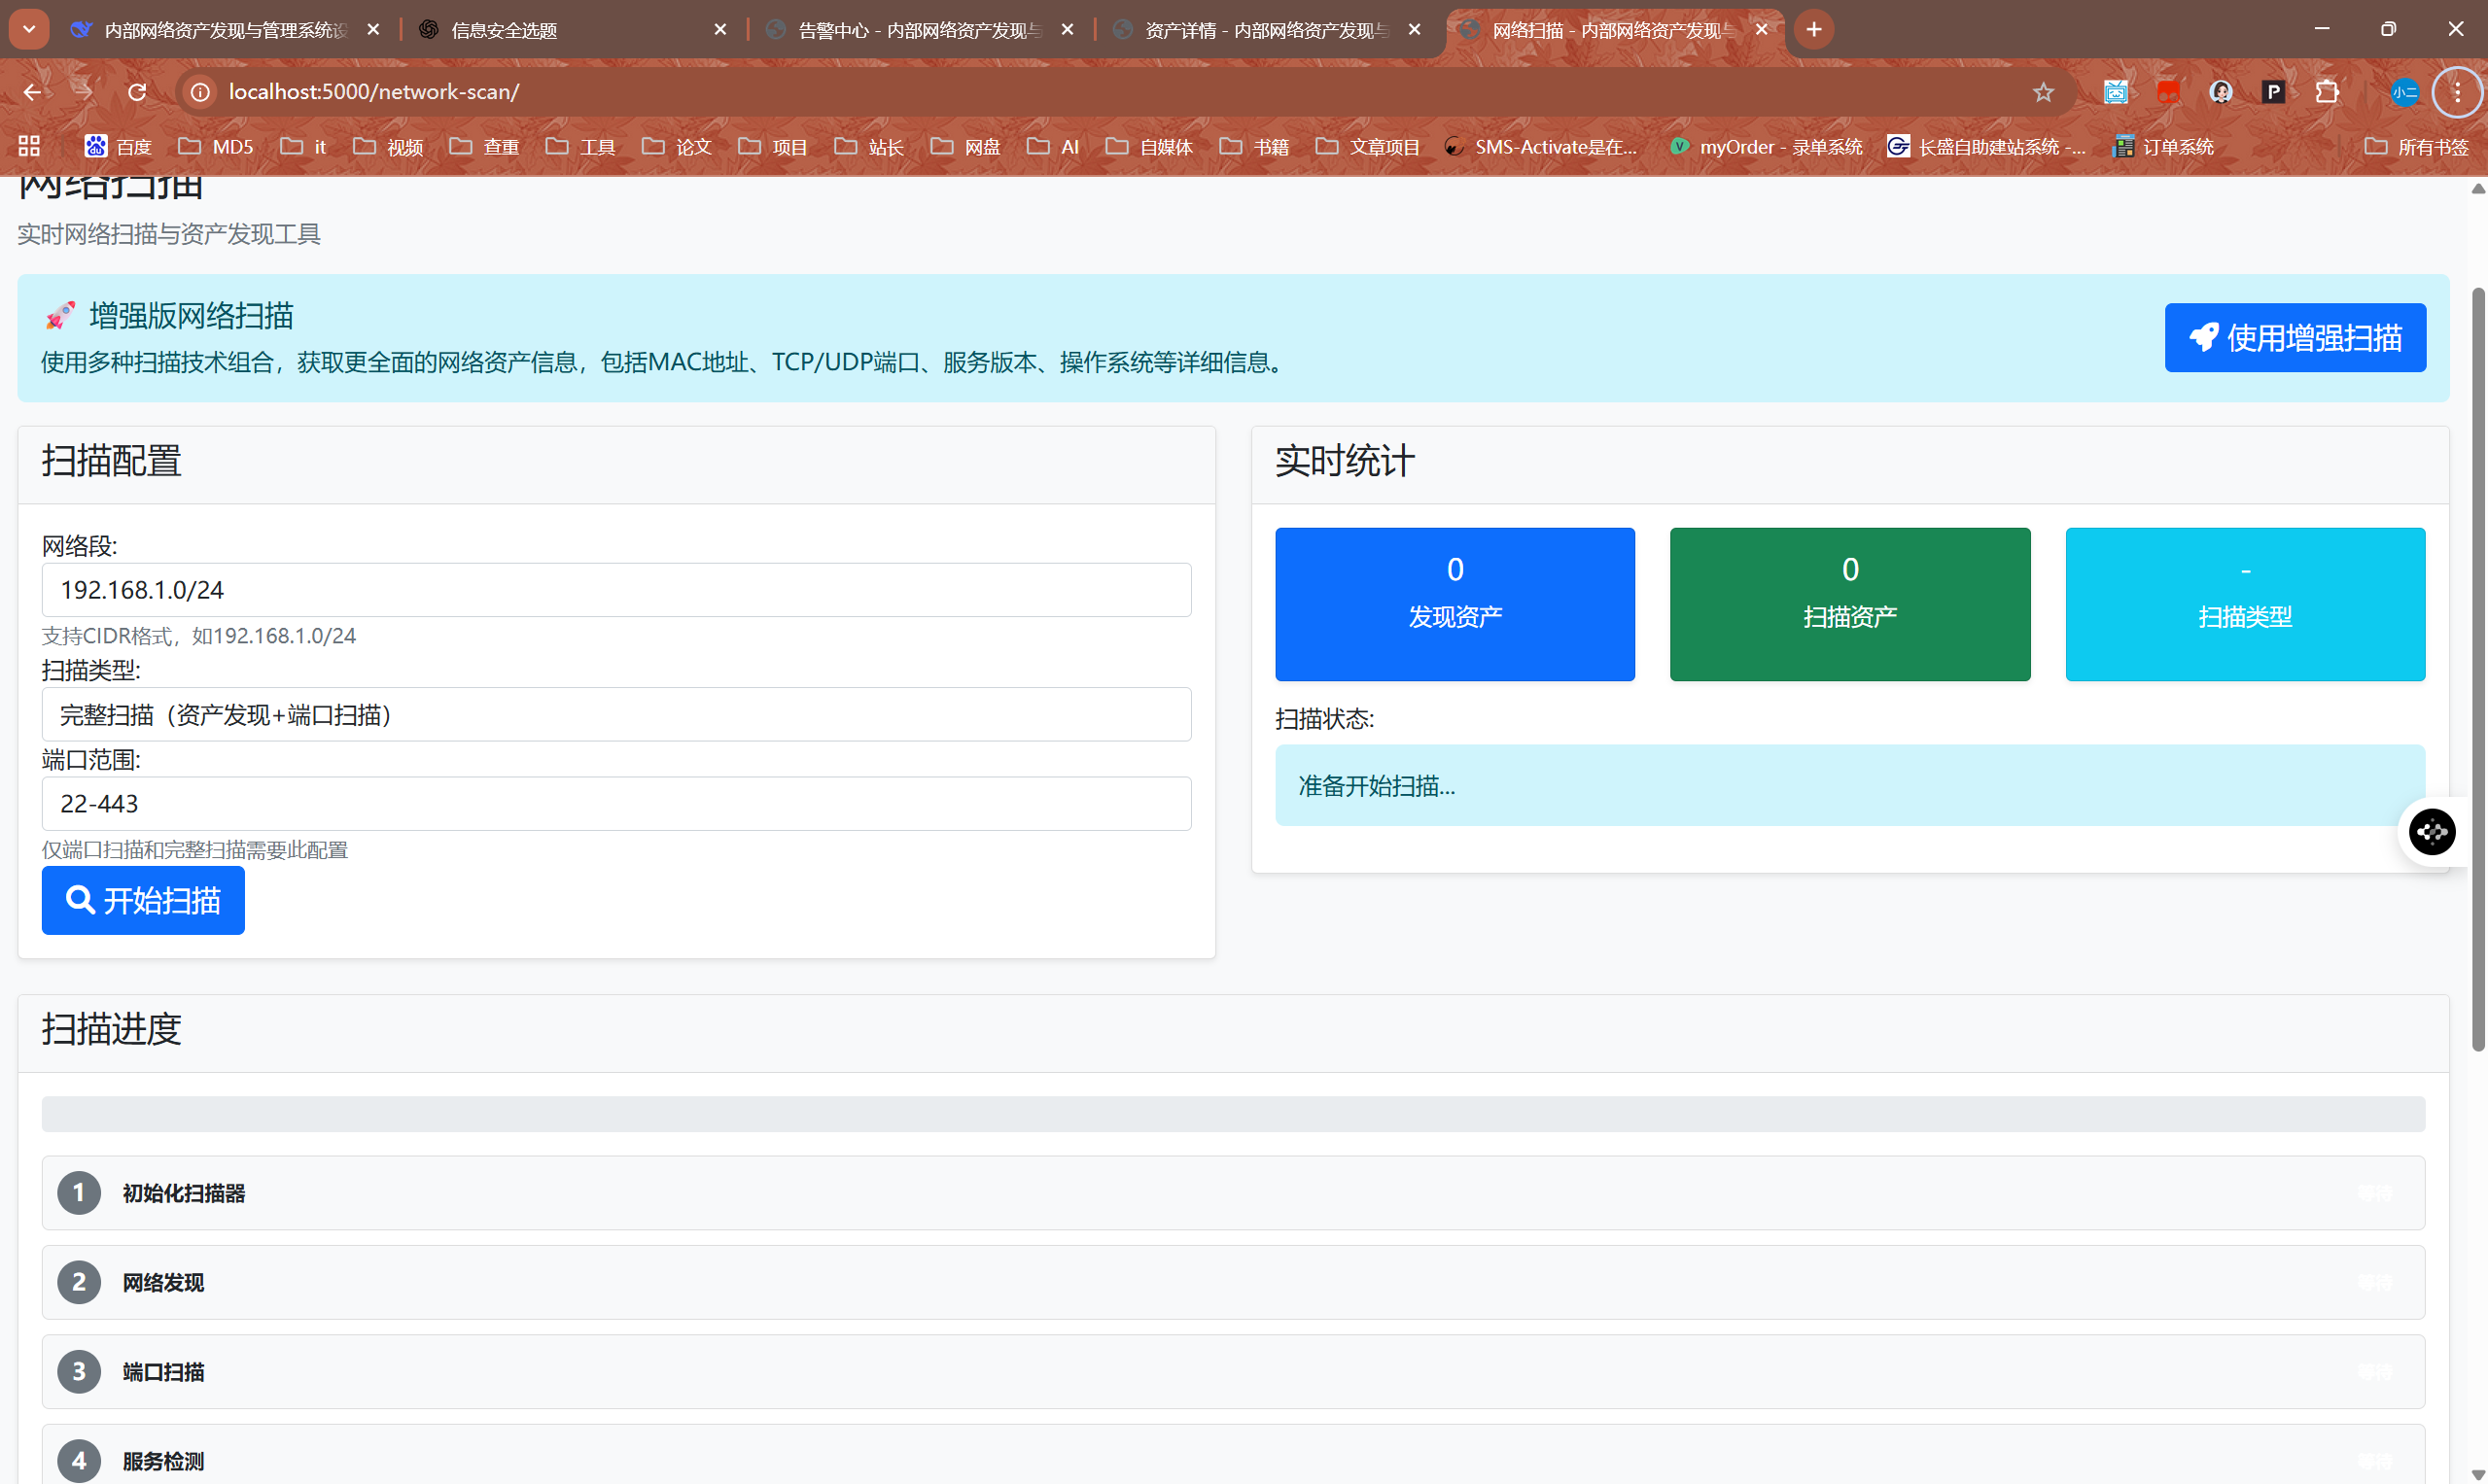Click the 端口扫描 step row
The height and width of the screenshot is (1484, 2488).
pos(1234,1372)
